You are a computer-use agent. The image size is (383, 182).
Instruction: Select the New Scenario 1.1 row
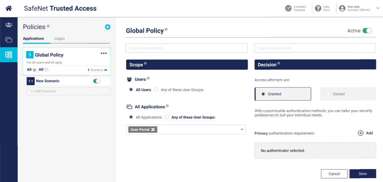(69, 81)
